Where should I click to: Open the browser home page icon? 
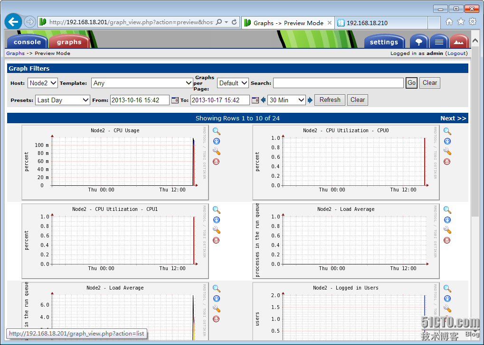pyautogui.click(x=449, y=22)
